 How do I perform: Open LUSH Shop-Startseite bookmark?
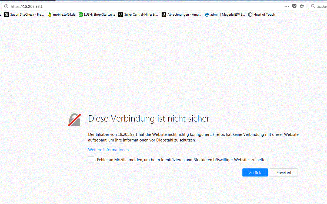click(97, 15)
